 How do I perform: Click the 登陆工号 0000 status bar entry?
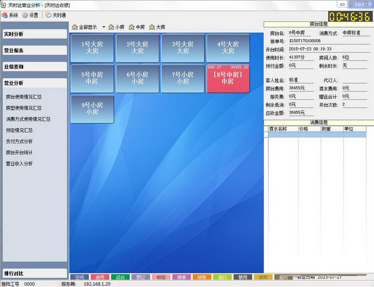pos(18,284)
